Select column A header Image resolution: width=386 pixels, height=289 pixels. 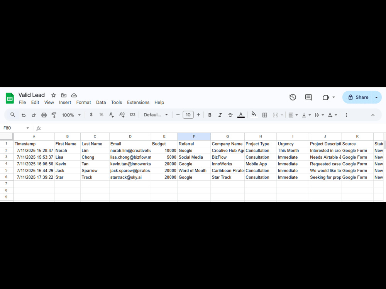(34, 136)
